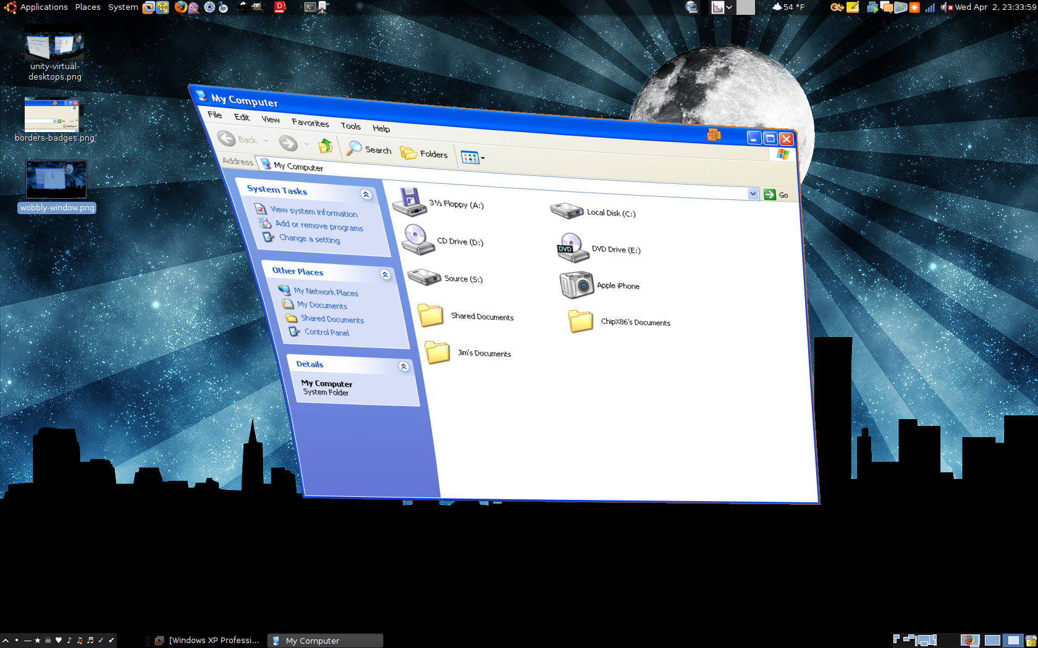This screenshot has height=648, width=1038.
Task: Open the address bar dropdown arrow
Action: tap(753, 194)
